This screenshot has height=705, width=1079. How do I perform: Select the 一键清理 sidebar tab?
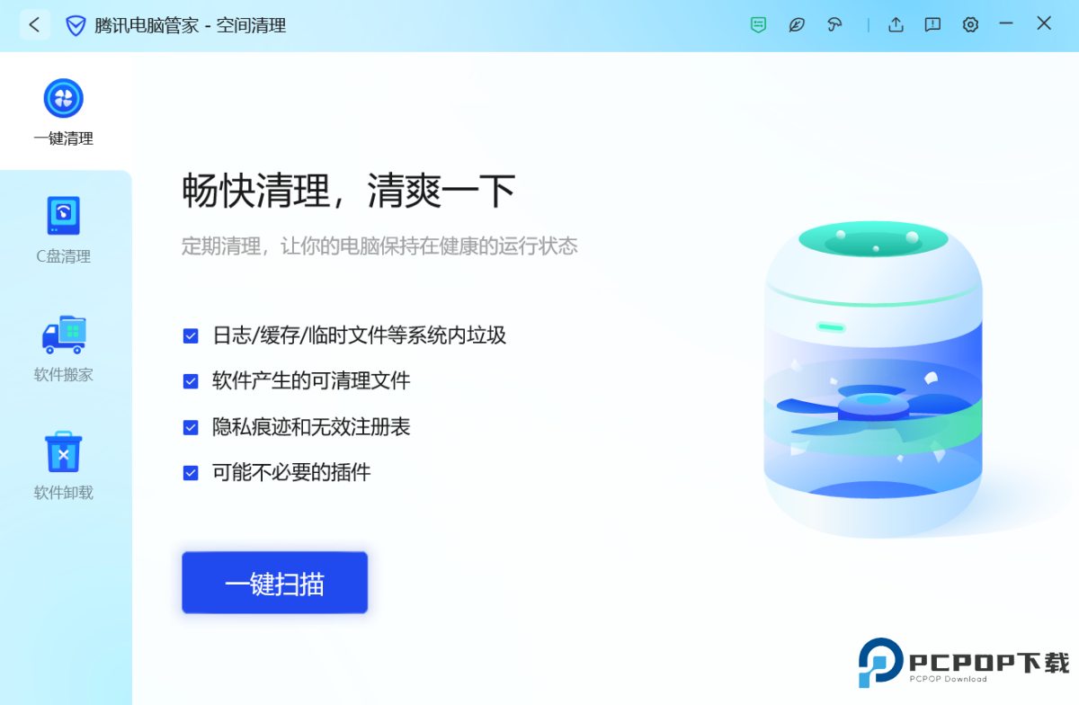(64, 112)
